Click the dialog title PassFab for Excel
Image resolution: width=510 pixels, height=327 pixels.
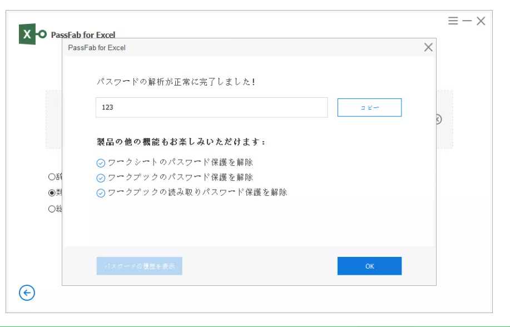[97, 47]
